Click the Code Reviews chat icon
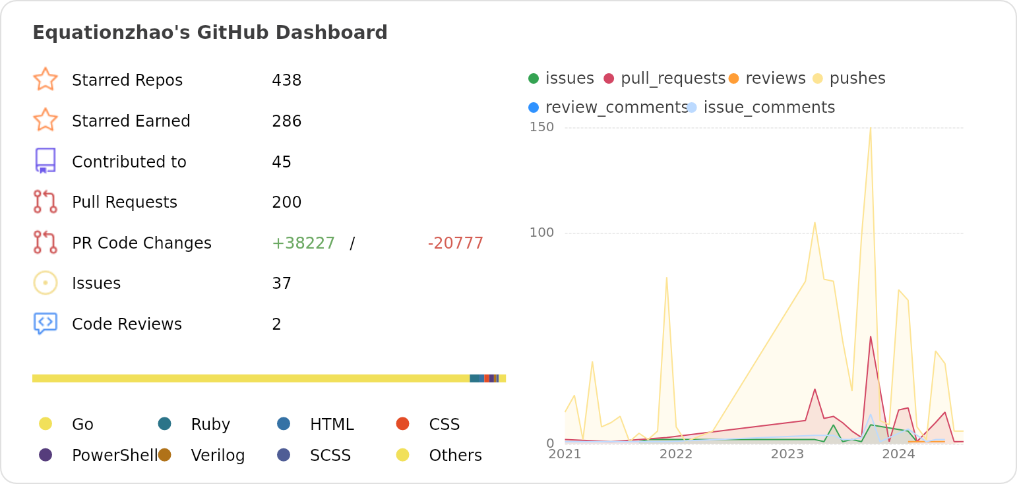Viewport: 1017px width, 484px height. pyautogui.click(x=46, y=323)
